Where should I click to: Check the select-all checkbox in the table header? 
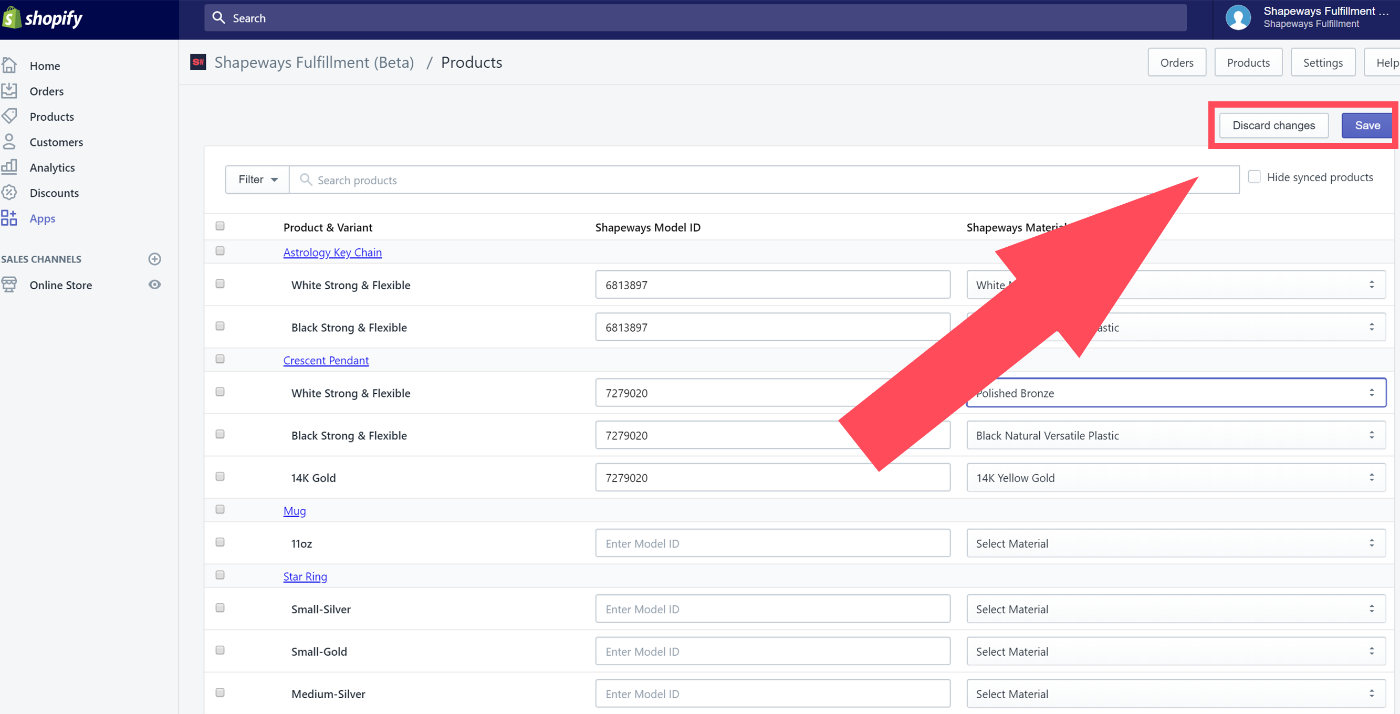tap(220, 226)
